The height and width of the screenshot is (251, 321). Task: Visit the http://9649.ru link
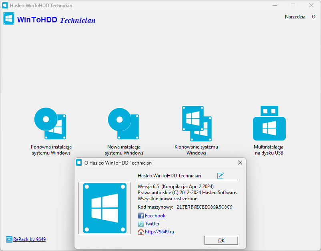coord(159,231)
